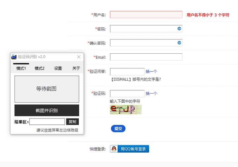Focus the 密码 input field
This screenshot has width=238, height=167.
[x=146, y=29]
